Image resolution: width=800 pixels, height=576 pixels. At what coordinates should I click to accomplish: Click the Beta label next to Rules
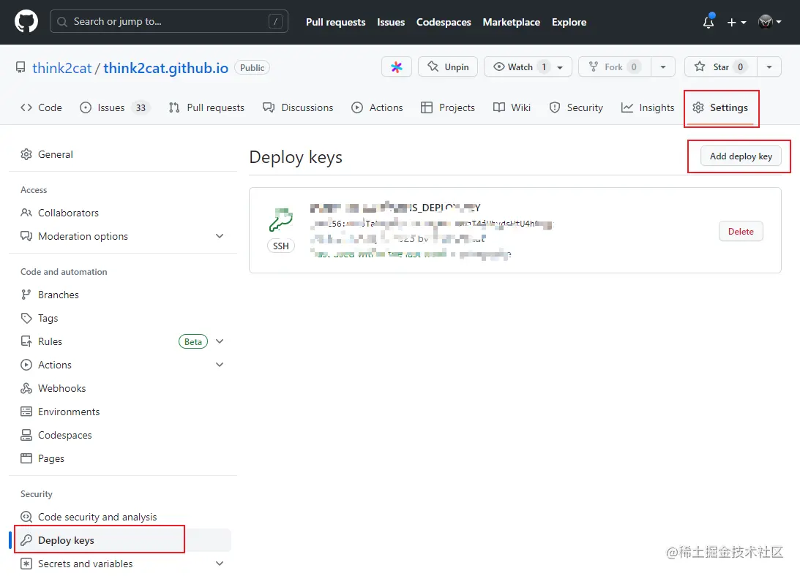tap(192, 341)
